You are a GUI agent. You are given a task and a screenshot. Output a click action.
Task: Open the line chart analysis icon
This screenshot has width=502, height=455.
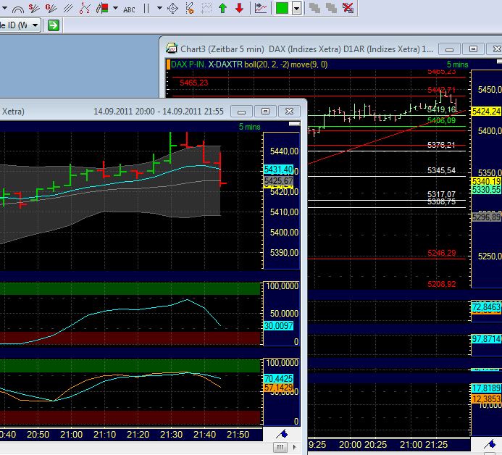(x=261, y=8)
